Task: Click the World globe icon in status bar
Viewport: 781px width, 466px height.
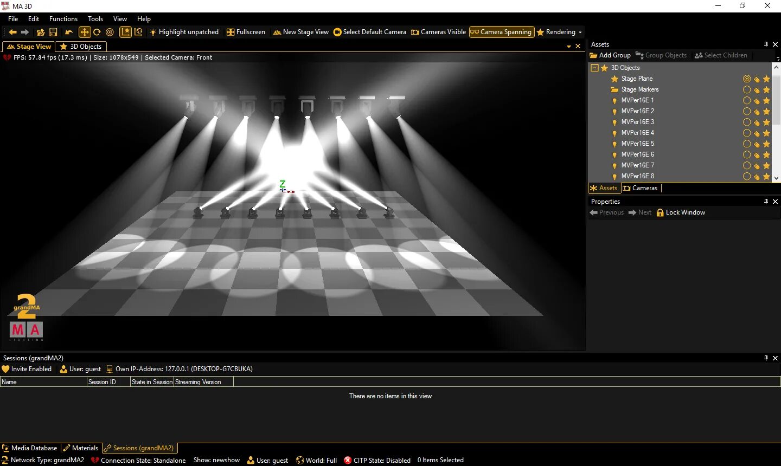Action: pyautogui.click(x=300, y=460)
